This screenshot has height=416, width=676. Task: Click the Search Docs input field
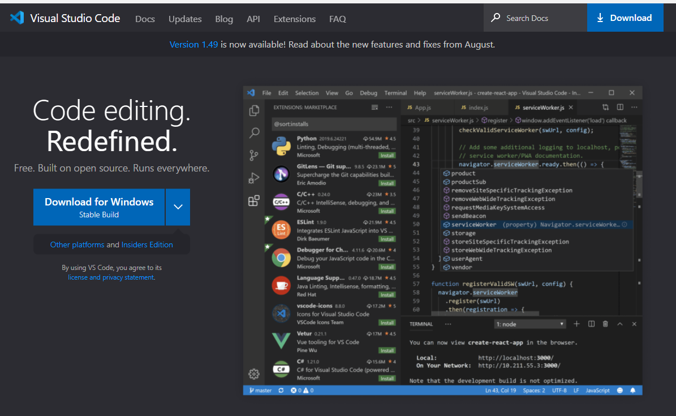click(x=535, y=18)
